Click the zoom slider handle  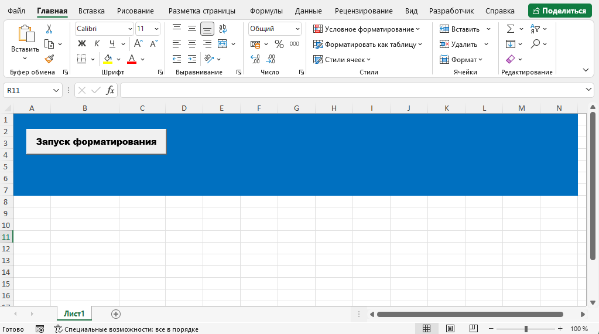coord(526,329)
